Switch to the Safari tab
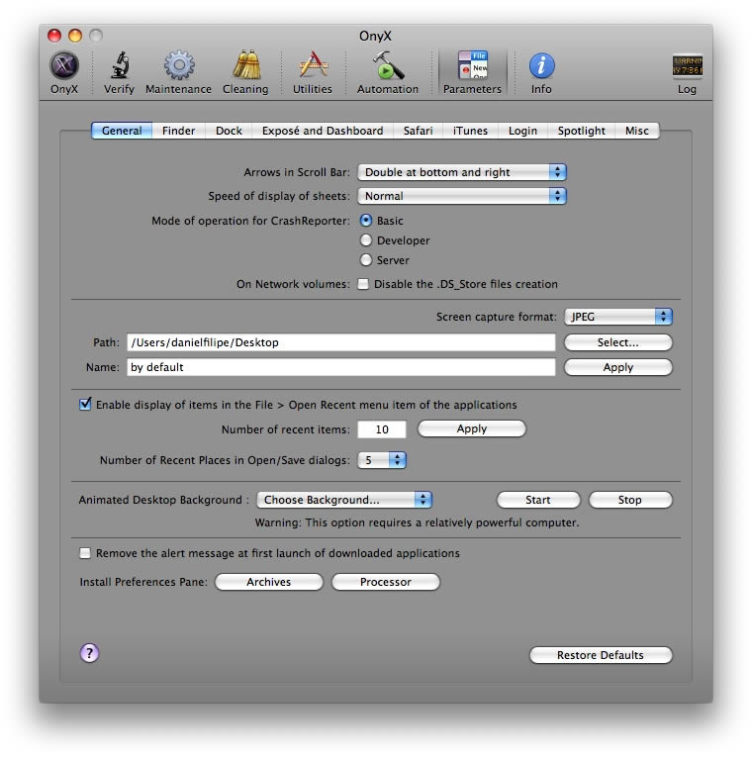 point(418,131)
